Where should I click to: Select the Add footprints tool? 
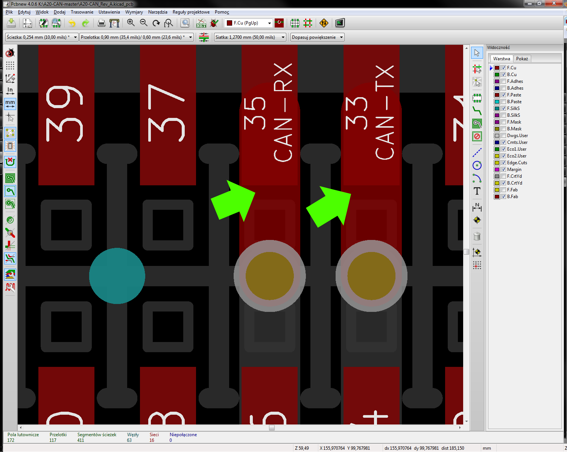point(477,99)
